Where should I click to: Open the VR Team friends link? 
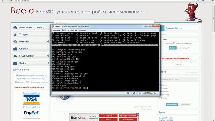click(19, 75)
